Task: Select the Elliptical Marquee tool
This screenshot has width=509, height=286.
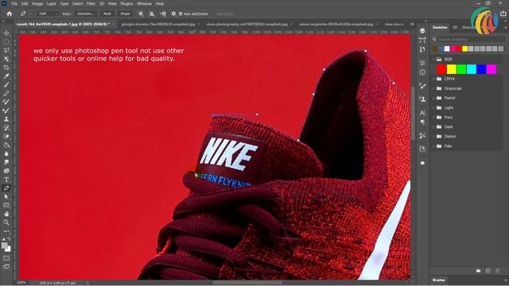Action: (x=6, y=42)
